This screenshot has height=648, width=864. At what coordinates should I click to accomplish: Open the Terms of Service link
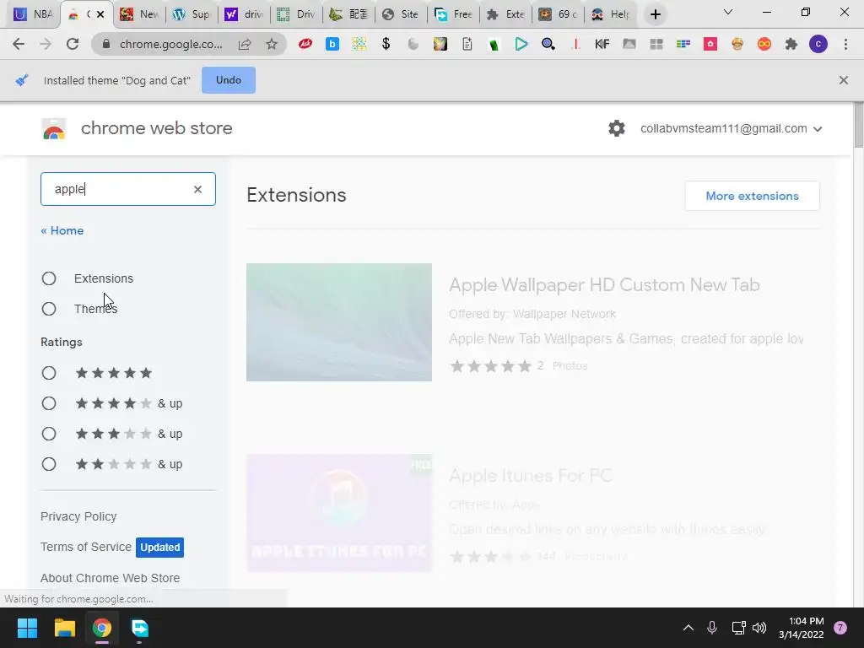[x=86, y=547]
